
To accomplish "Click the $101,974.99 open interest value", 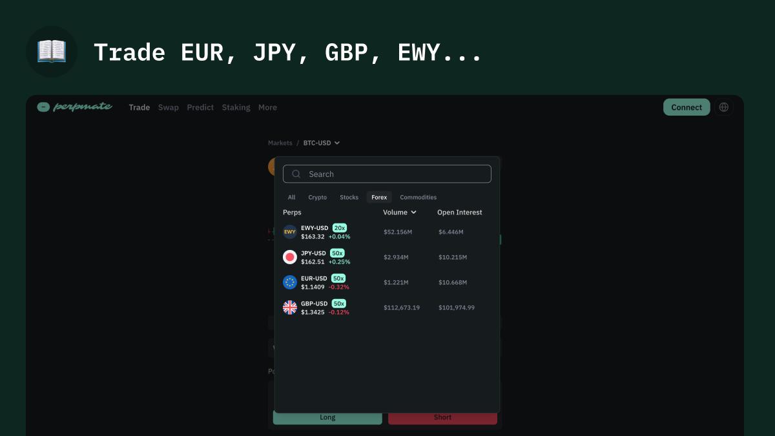I will coord(457,307).
